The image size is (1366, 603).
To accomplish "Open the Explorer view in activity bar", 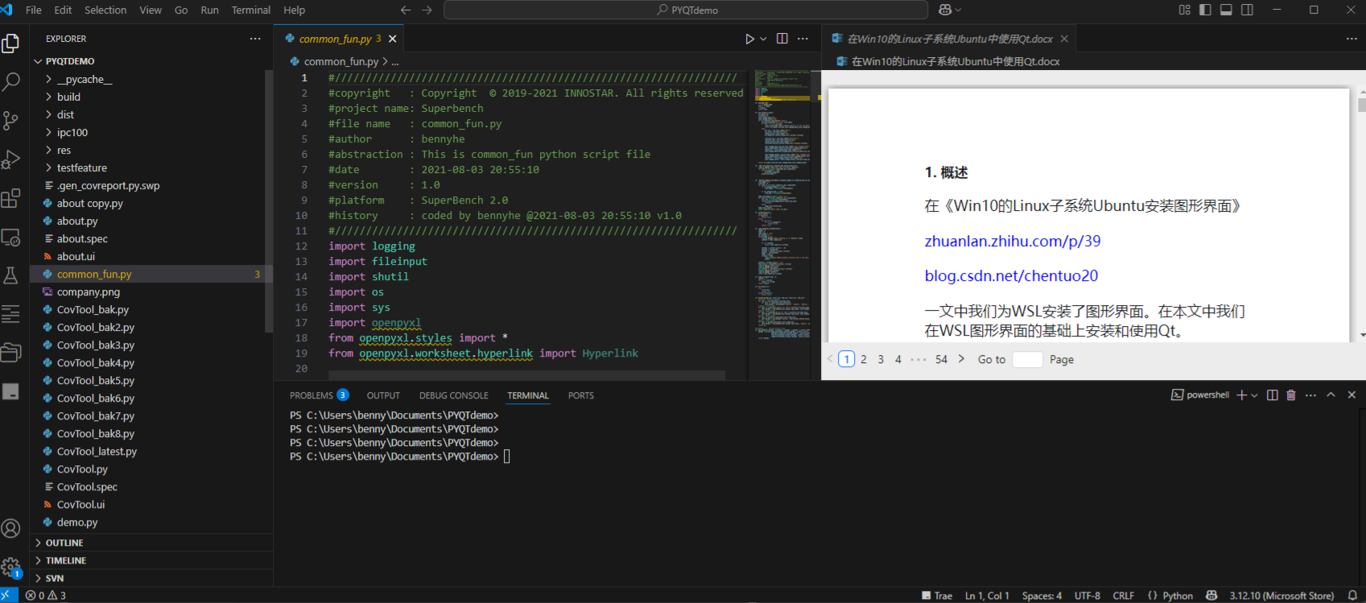I will [x=11, y=43].
